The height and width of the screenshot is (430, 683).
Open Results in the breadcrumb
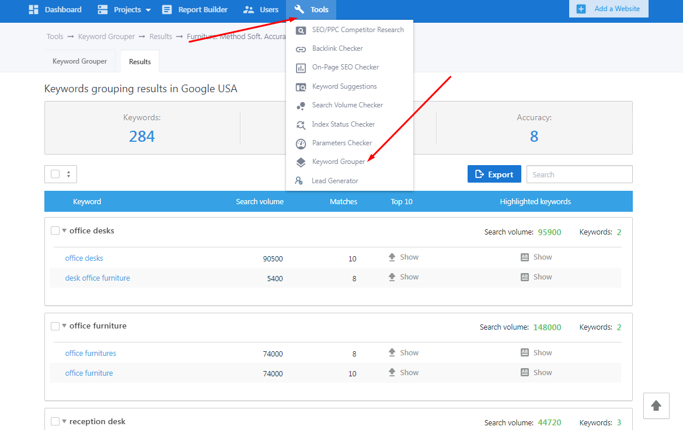[x=161, y=37]
